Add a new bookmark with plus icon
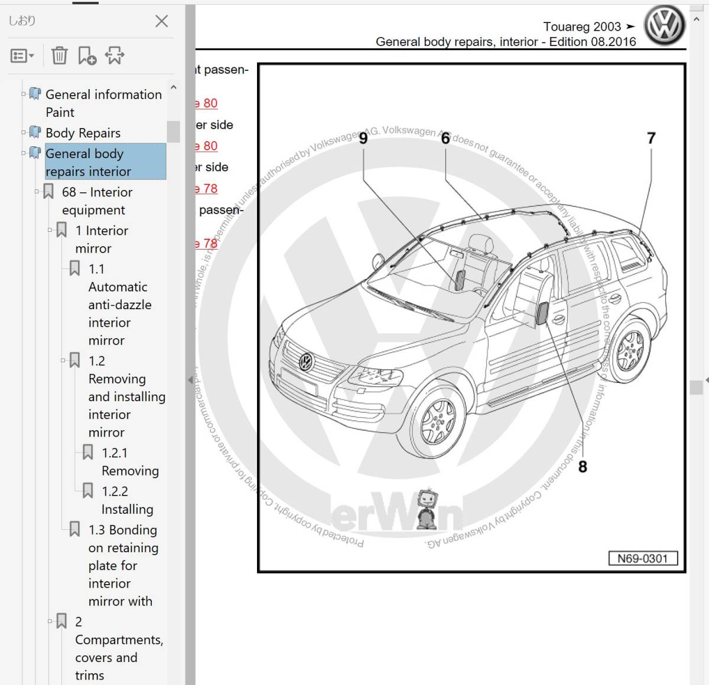The width and height of the screenshot is (709, 685). click(x=87, y=55)
